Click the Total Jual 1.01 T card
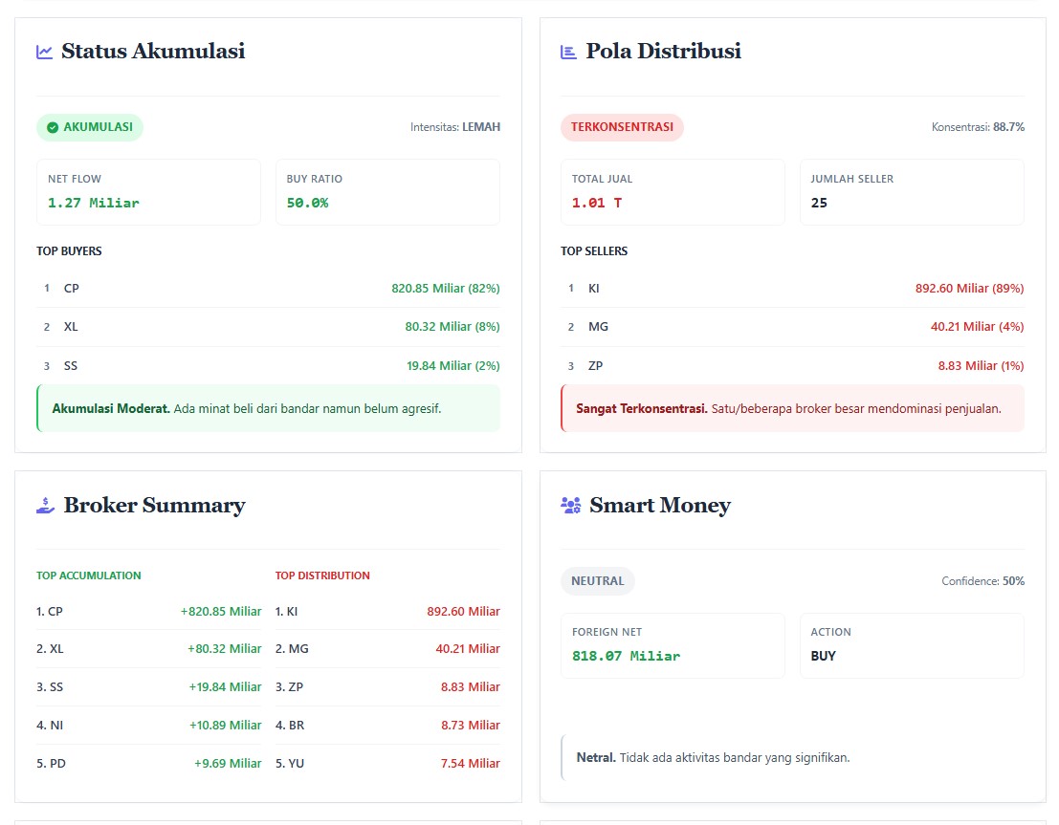Screen dimensions: 1059x825 pyautogui.click(x=673, y=192)
